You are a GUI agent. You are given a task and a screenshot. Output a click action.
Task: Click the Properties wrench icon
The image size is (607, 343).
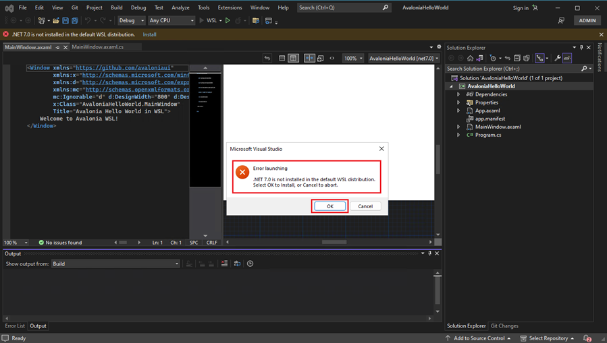tap(558, 59)
